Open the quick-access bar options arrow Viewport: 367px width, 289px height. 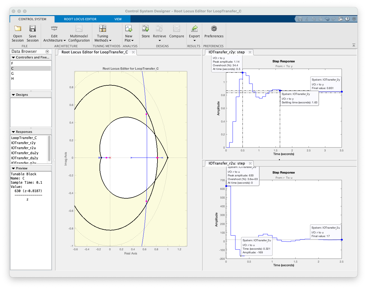pos(354,19)
